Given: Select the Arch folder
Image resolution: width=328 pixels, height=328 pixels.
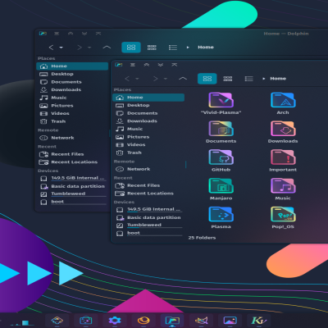Looking at the screenshot, I should click(283, 103).
